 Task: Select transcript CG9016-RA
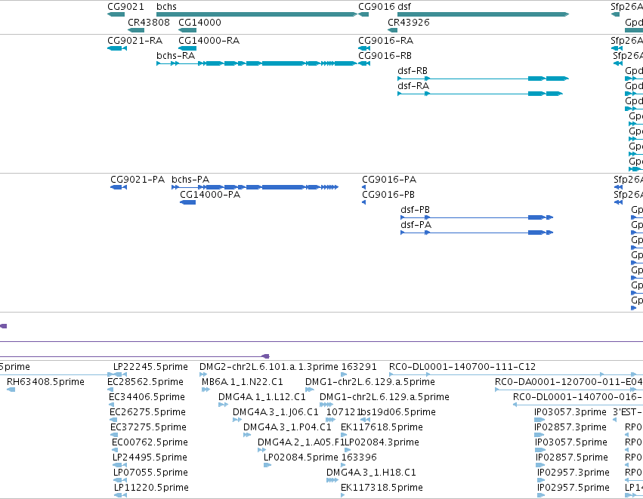[364, 48]
